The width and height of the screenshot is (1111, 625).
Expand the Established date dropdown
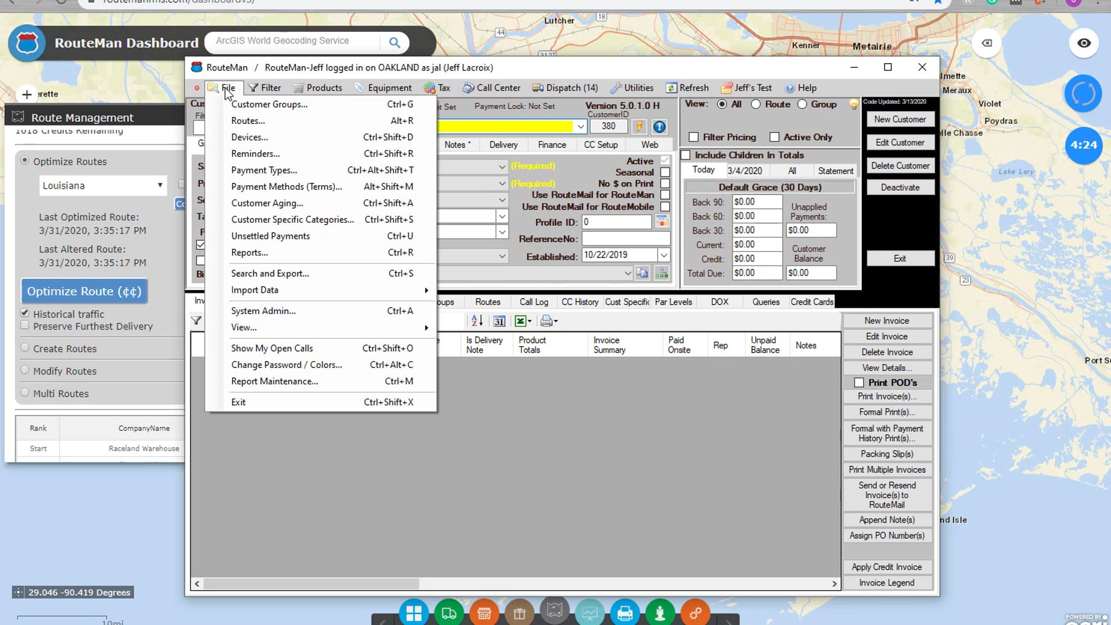click(x=664, y=255)
